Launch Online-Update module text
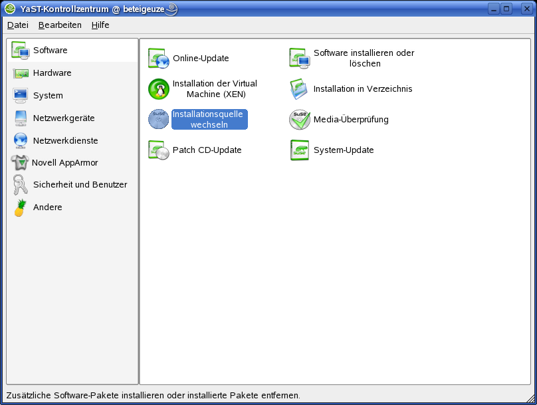Screen dimensions: 537x405 [x=201, y=59]
